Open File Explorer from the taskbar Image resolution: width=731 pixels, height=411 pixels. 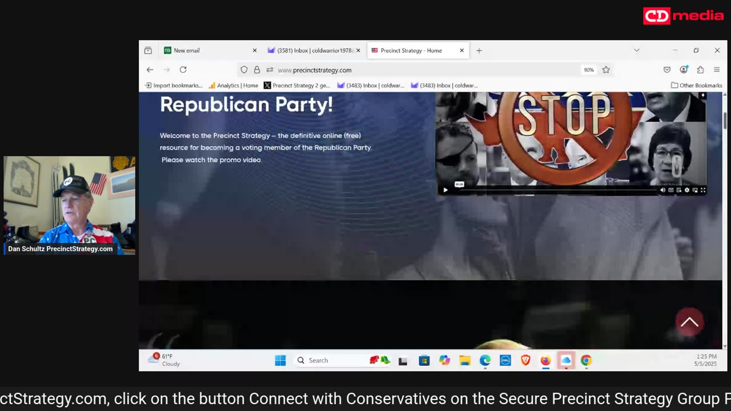coord(465,360)
